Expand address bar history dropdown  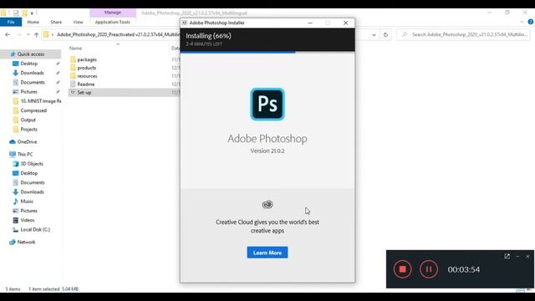pos(374,35)
